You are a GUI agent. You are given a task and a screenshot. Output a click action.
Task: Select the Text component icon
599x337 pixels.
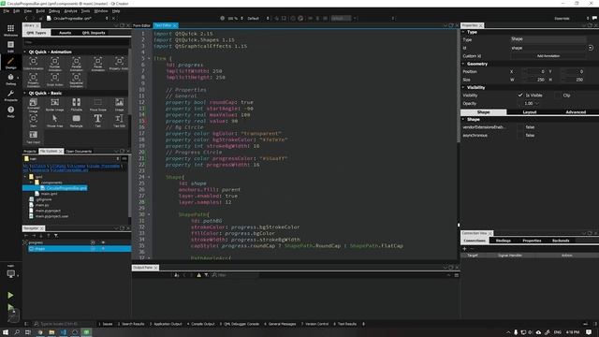(x=97, y=119)
